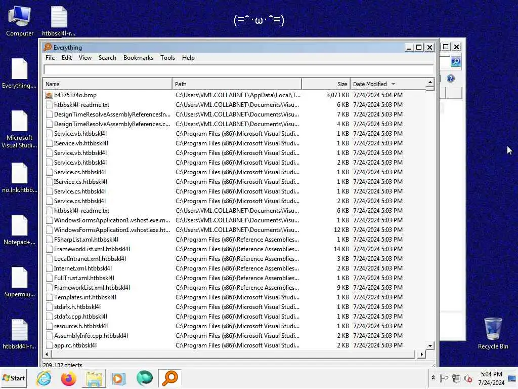Sort by the Path column header
518x389 pixels.
pyautogui.click(x=237, y=84)
